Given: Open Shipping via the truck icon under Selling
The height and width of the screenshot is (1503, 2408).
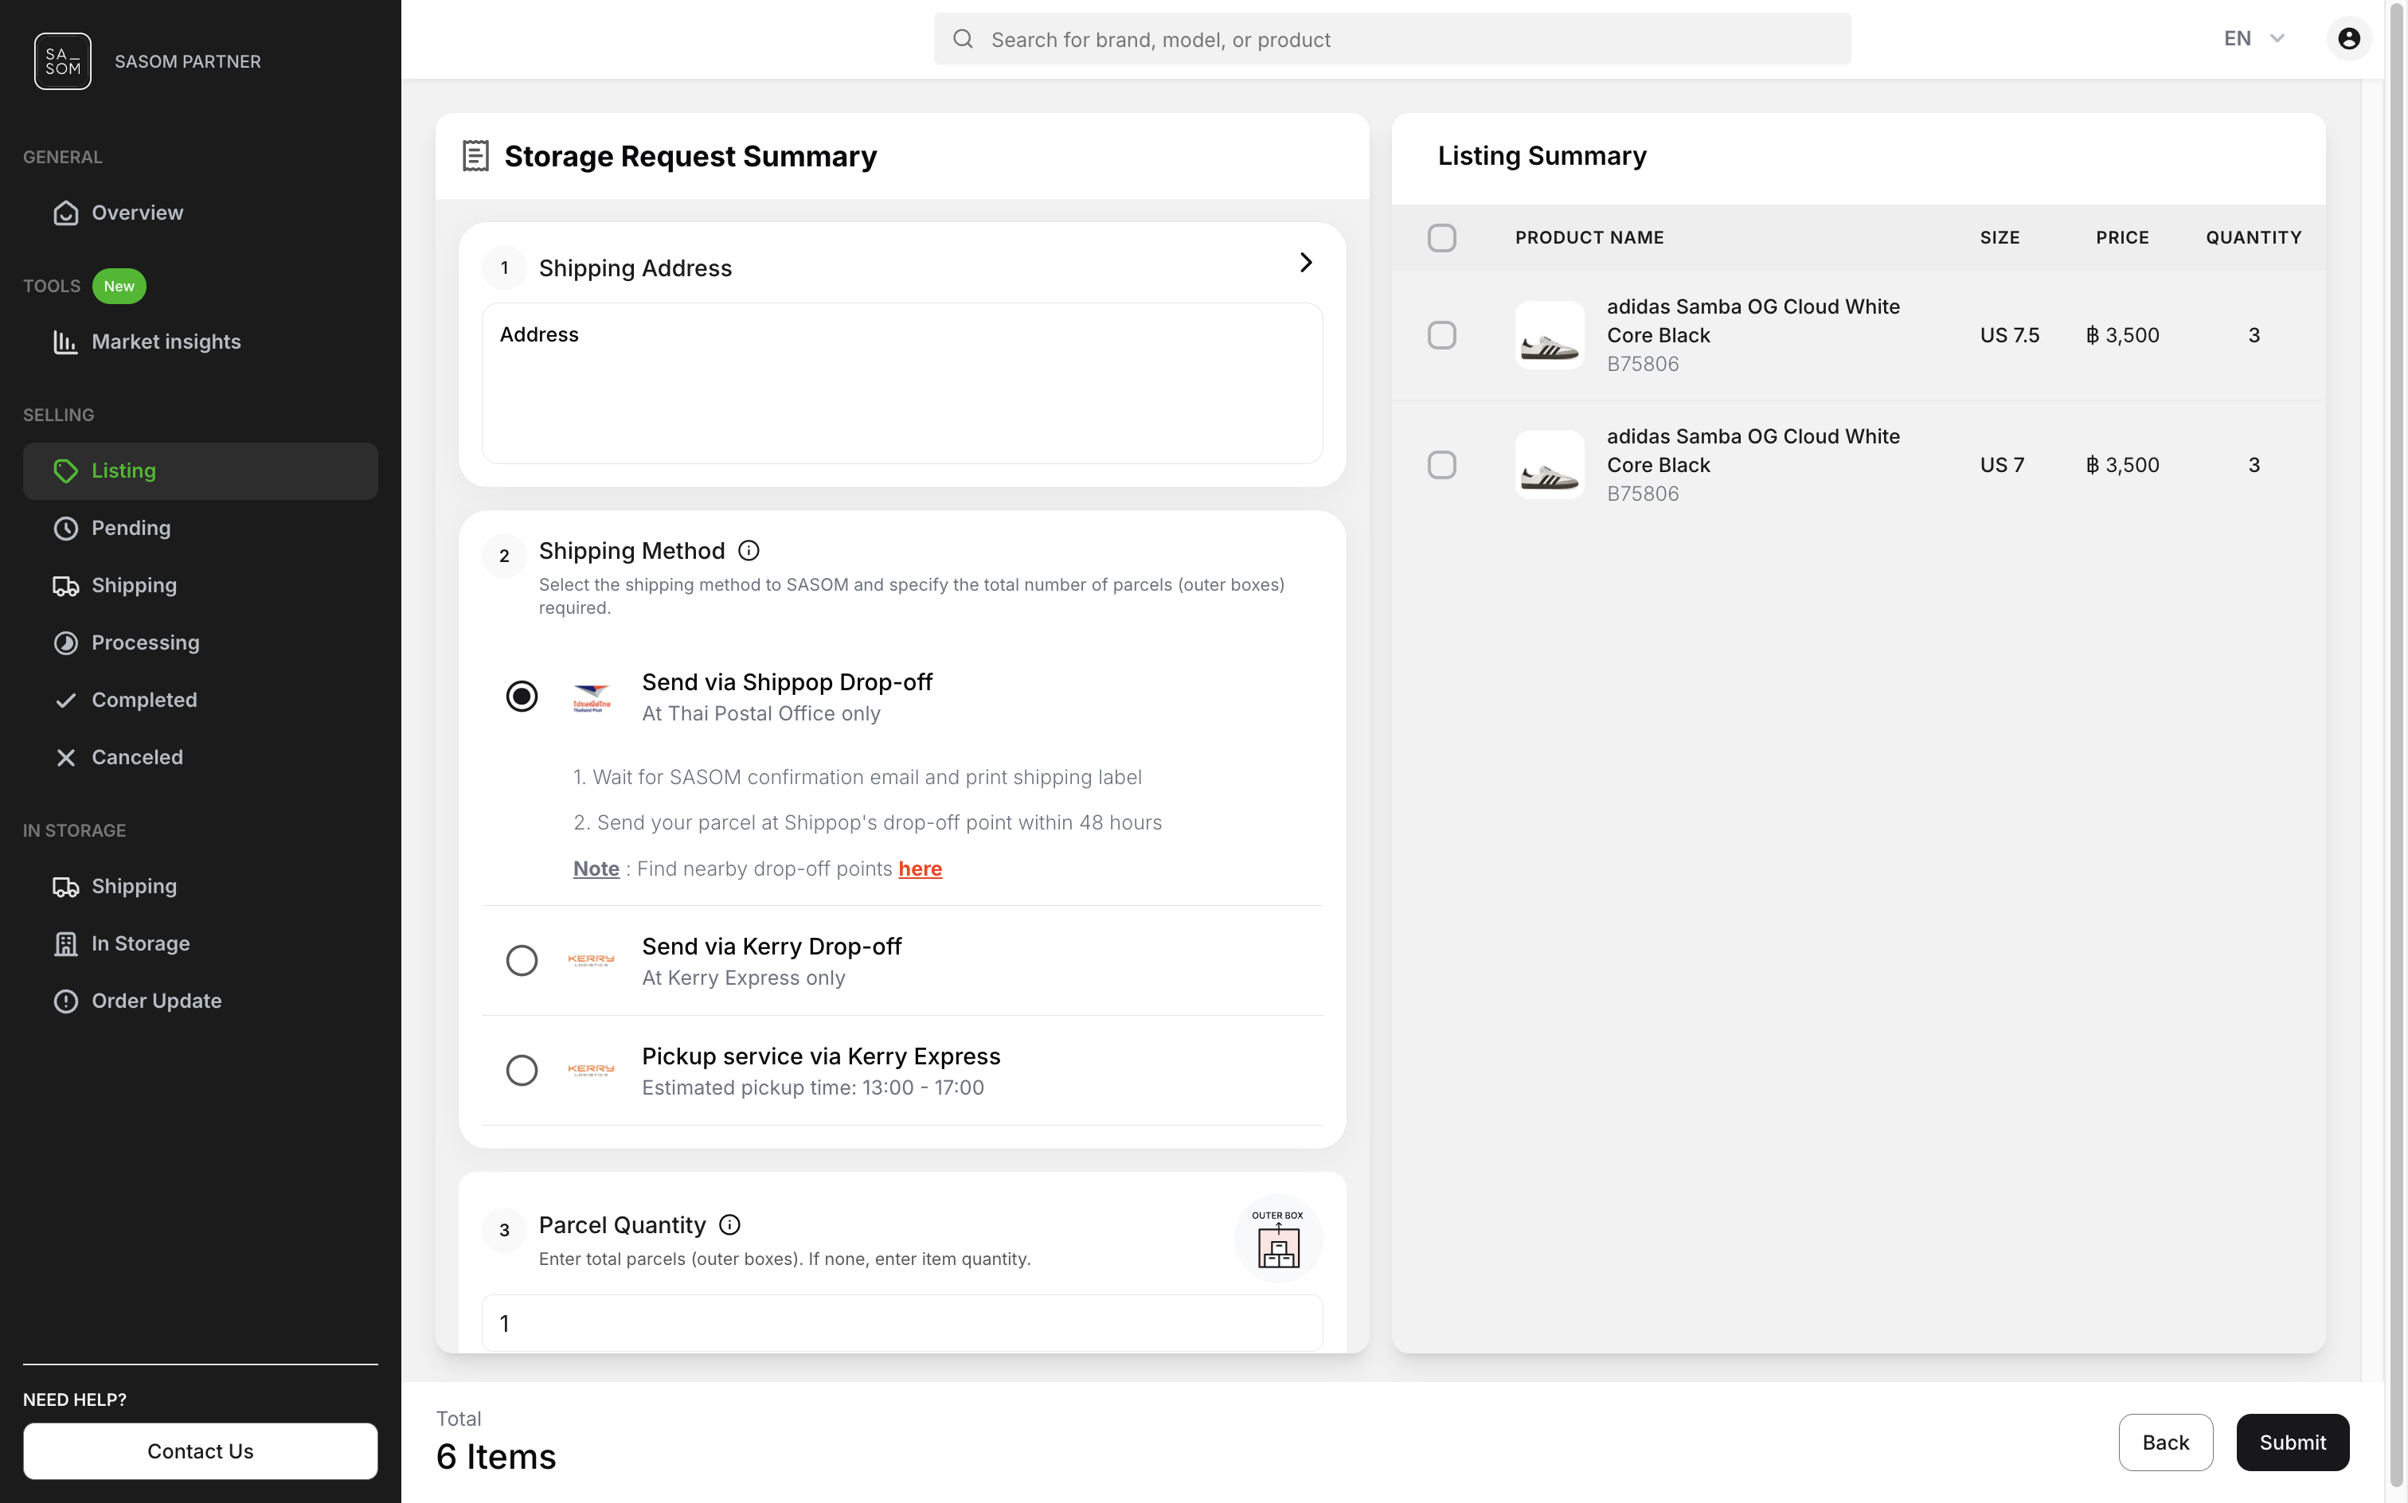Looking at the screenshot, I should [65, 585].
